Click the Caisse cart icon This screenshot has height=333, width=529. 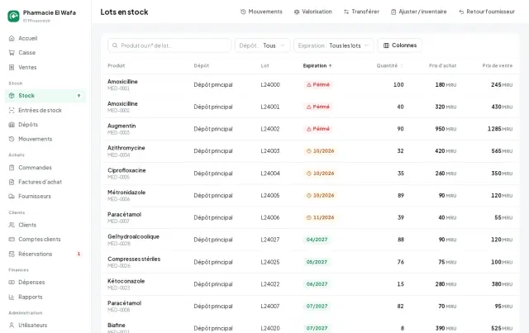point(12,53)
